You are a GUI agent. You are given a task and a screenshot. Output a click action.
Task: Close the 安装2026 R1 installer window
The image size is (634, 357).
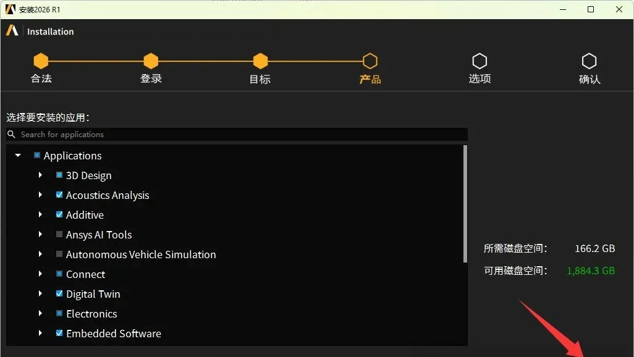click(619, 9)
